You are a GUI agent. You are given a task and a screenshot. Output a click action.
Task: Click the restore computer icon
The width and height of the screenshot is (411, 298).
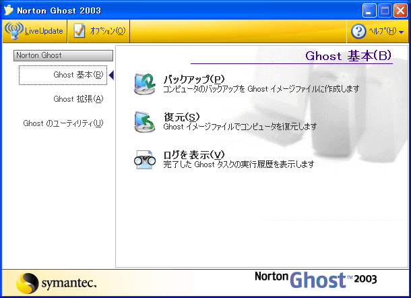click(145, 122)
